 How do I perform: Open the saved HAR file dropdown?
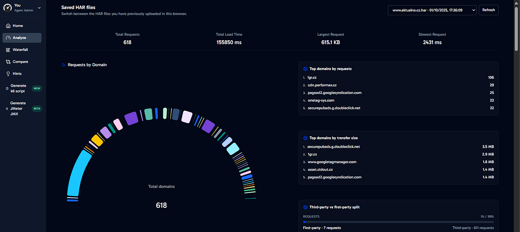click(432, 10)
